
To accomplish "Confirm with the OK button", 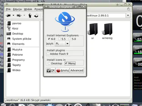I will (51, 70).
